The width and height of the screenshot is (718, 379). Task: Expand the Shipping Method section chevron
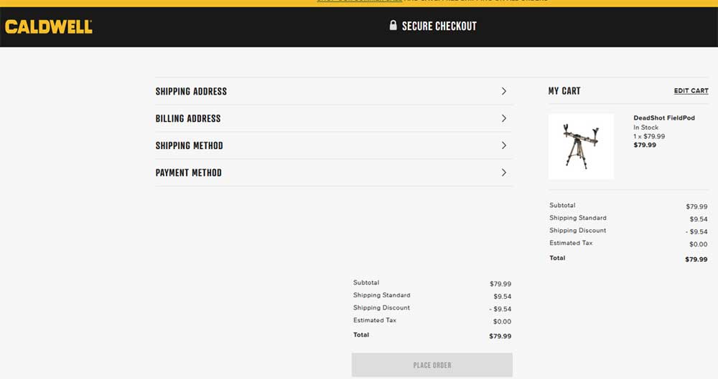point(504,145)
